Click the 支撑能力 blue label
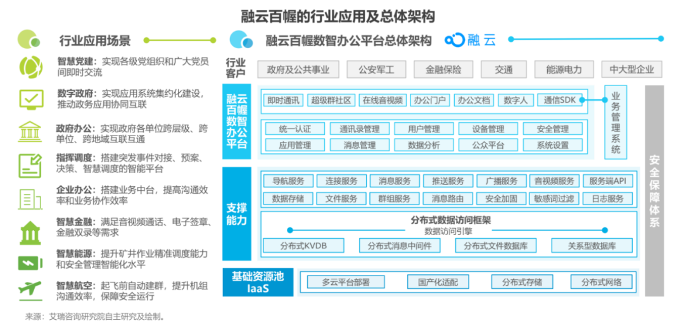This screenshot has width=684, height=323. pos(237,213)
